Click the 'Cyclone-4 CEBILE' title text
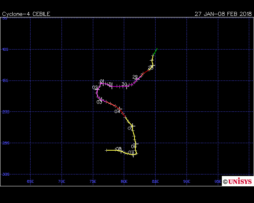 [26, 14]
